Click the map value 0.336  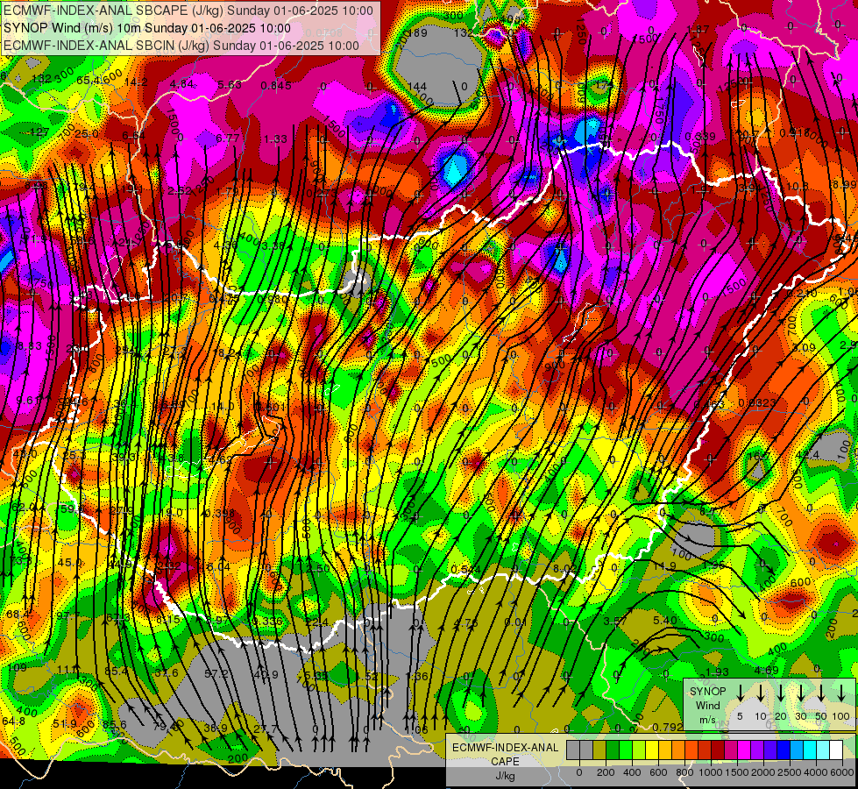[x=266, y=621]
